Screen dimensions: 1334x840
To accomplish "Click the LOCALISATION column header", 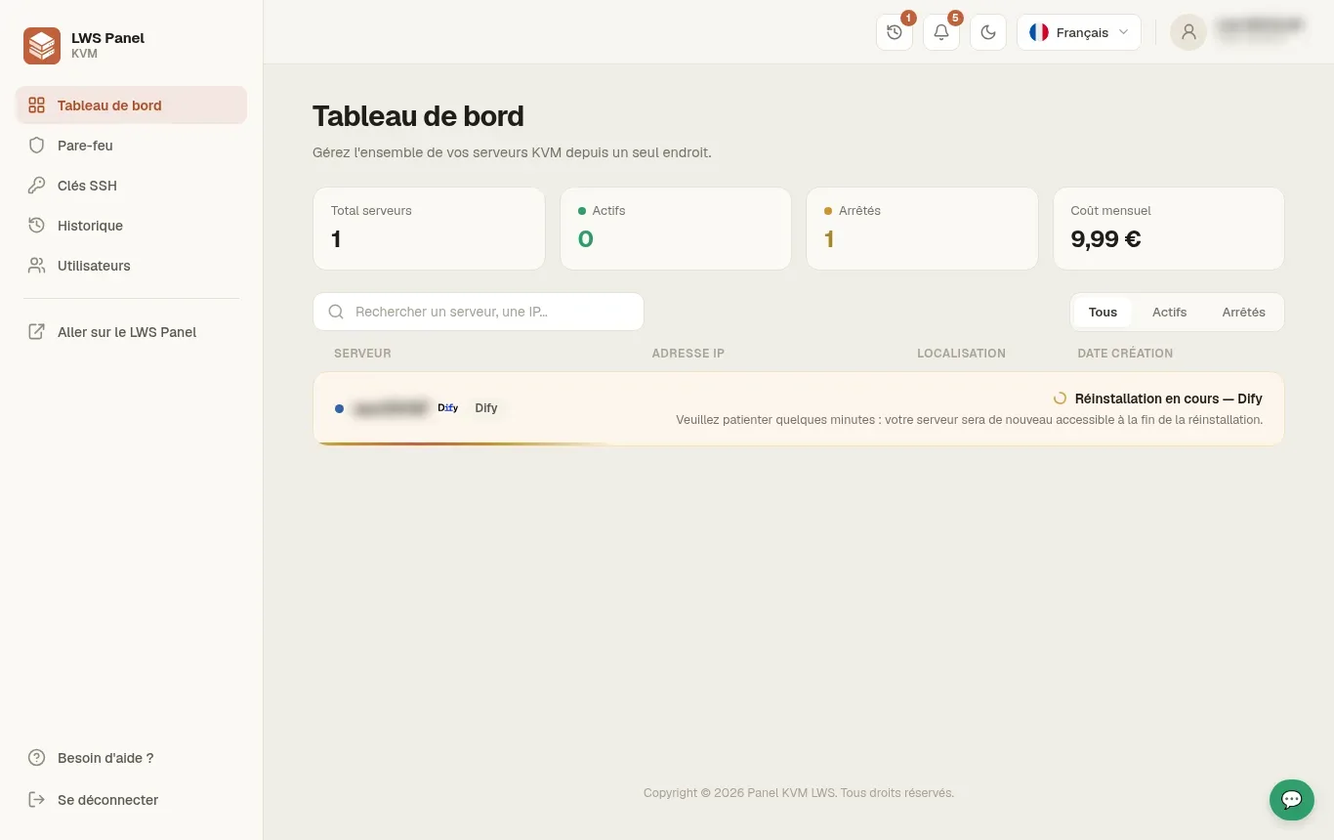I will click(961, 354).
